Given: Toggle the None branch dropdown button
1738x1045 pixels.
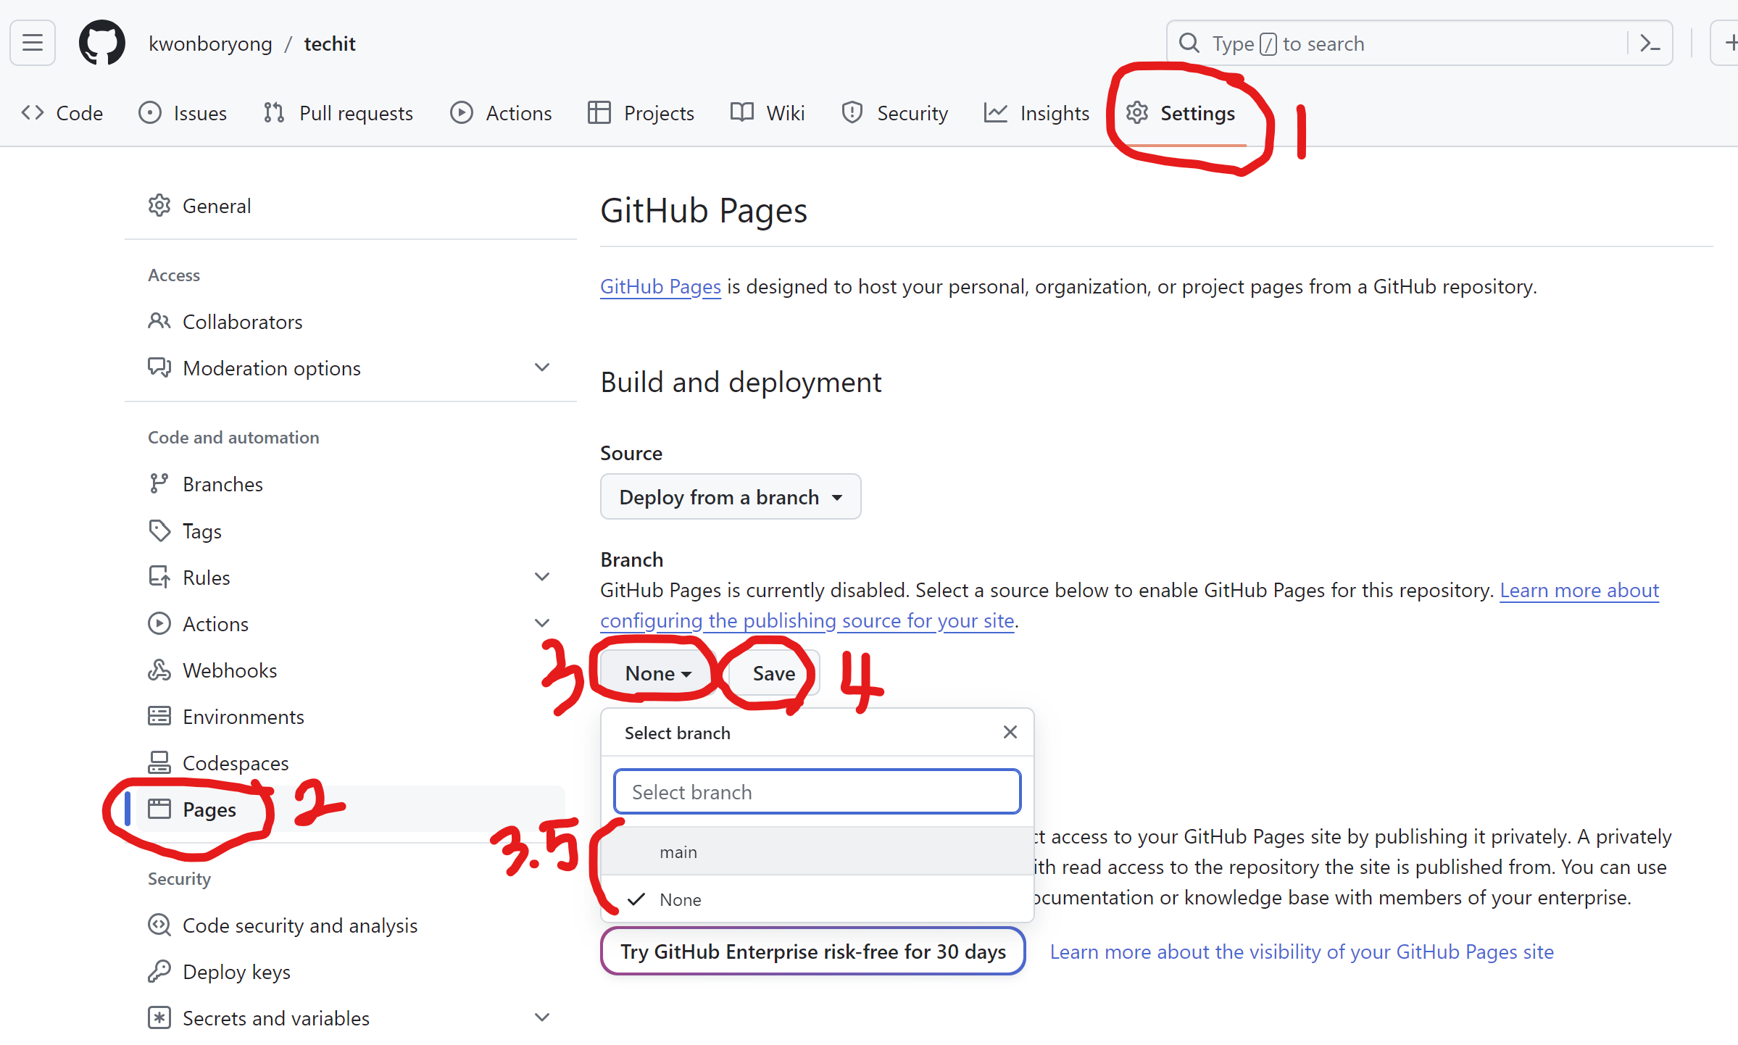Looking at the screenshot, I should [658, 673].
